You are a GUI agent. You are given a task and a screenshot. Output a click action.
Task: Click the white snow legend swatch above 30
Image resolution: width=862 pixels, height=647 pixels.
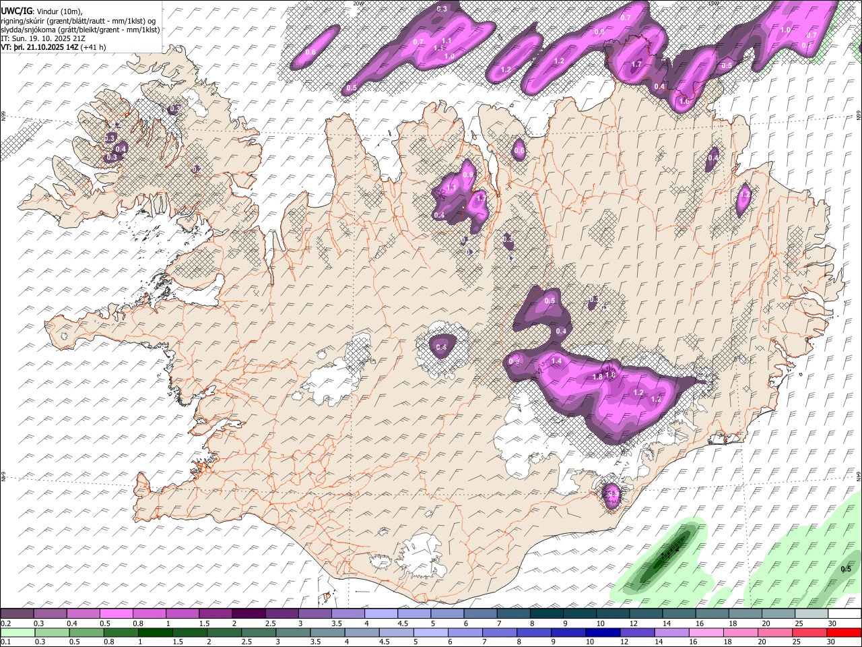coord(844,613)
